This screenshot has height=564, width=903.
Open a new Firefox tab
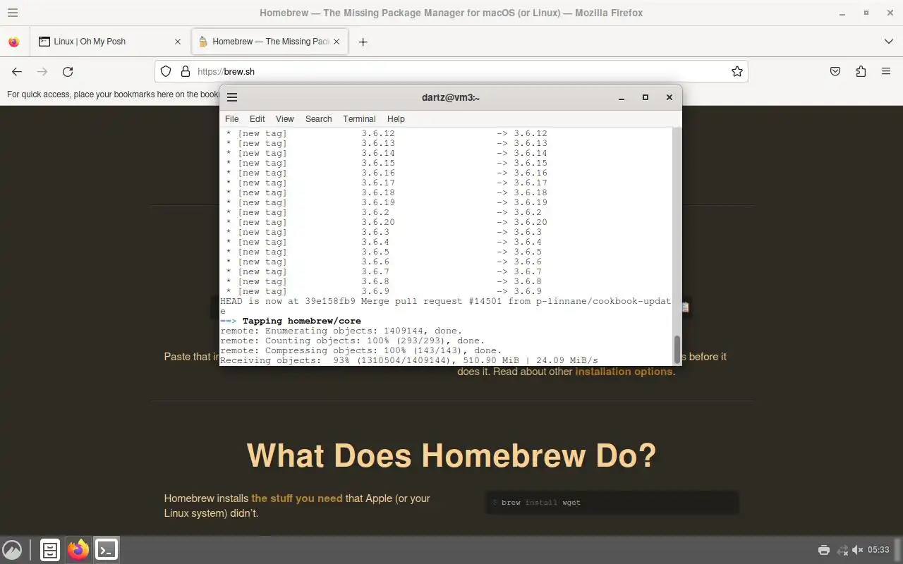coord(363,42)
